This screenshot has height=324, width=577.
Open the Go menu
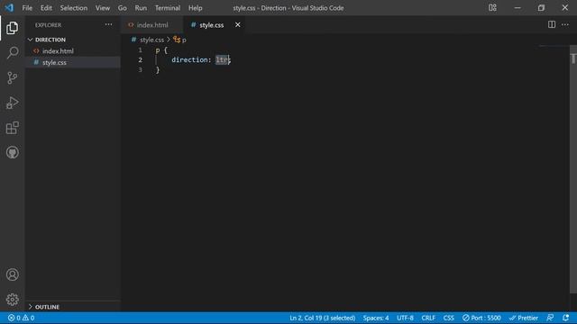click(123, 8)
